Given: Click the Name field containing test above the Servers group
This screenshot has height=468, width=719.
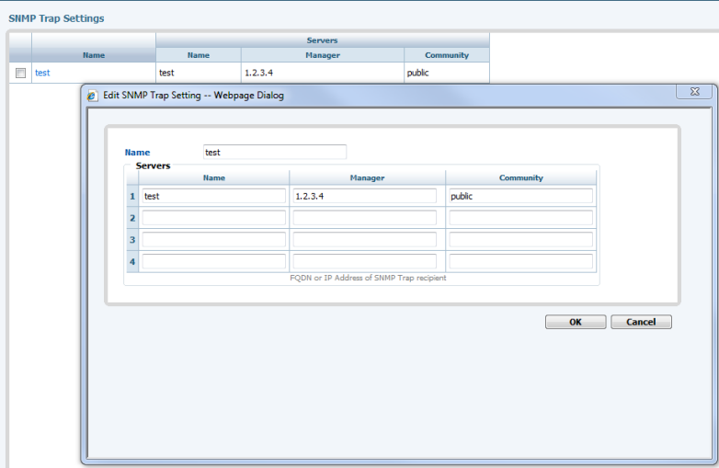Looking at the screenshot, I should coord(275,153).
